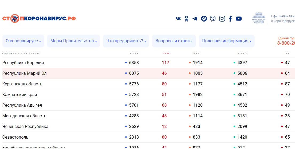Open the Telegram channel icon
This screenshot has height=166, width=295.
195,18
